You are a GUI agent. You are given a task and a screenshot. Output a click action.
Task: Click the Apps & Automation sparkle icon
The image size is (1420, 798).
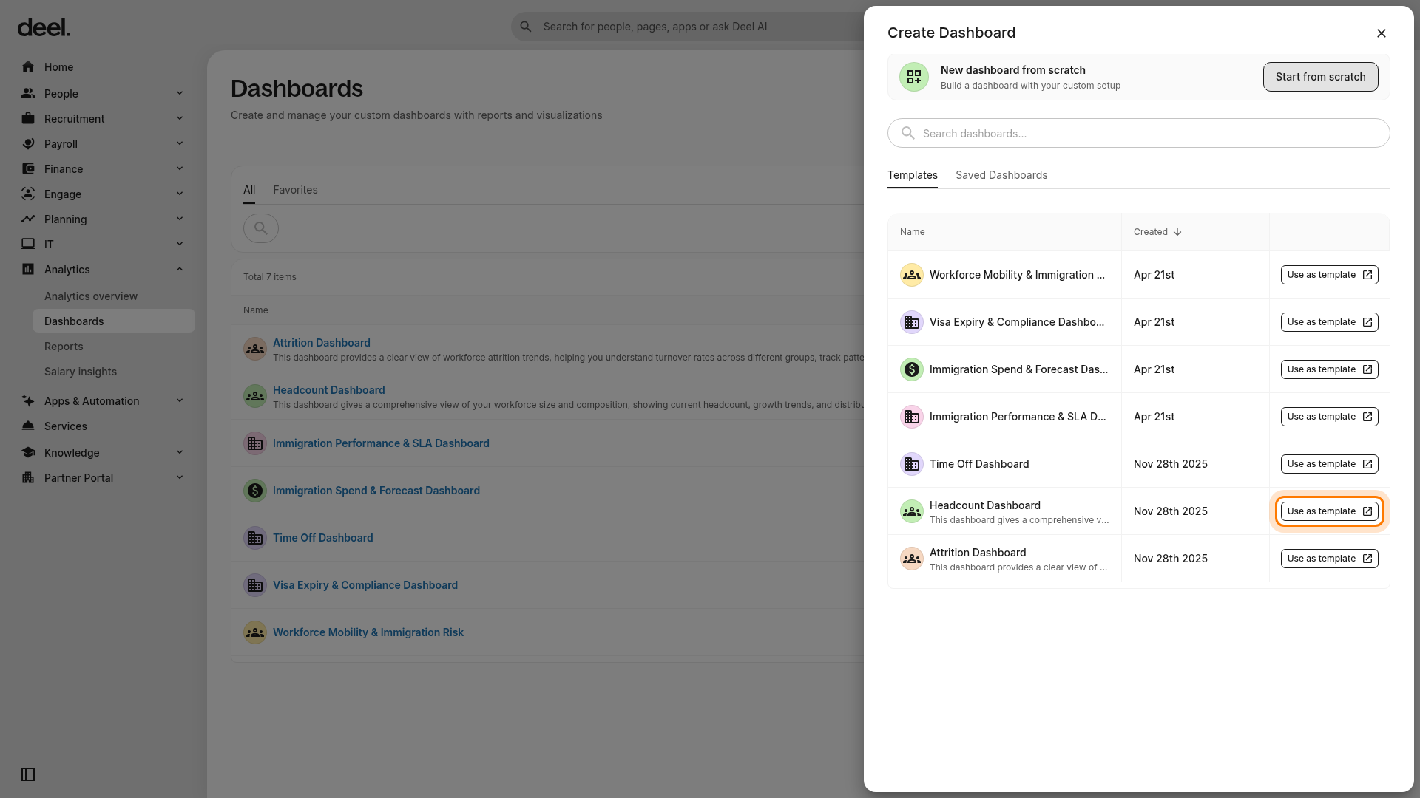pos(28,401)
